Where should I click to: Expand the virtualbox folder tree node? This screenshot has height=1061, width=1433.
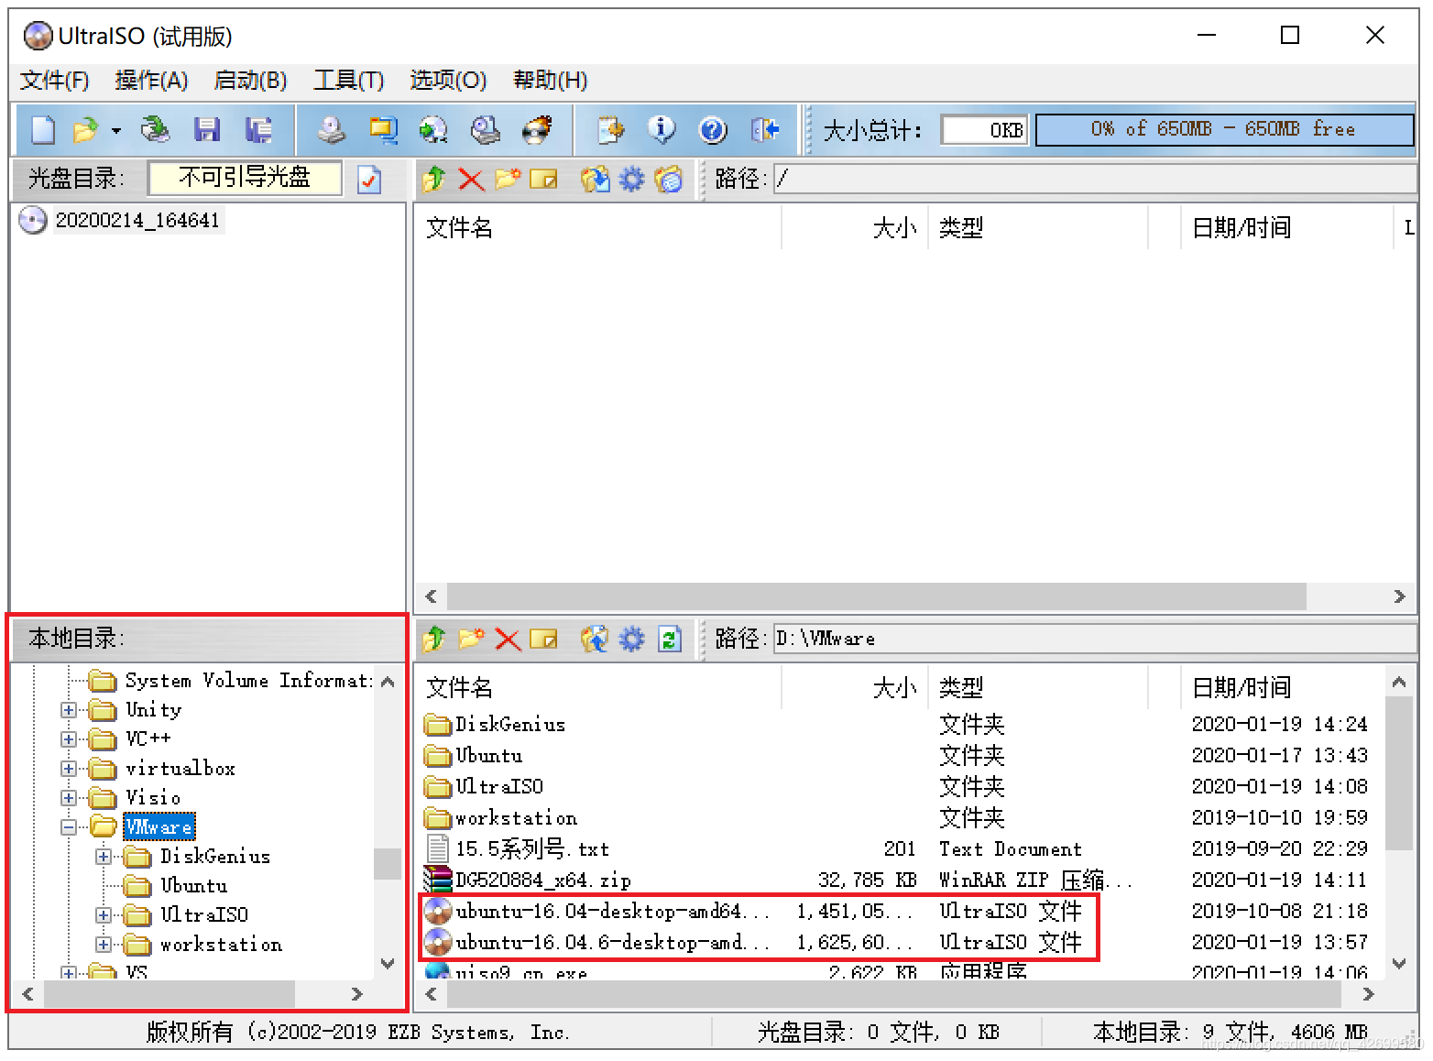(x=69, y=769)
